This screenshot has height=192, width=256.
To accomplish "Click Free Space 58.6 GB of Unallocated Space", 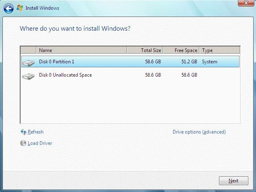I will (189, 75).
